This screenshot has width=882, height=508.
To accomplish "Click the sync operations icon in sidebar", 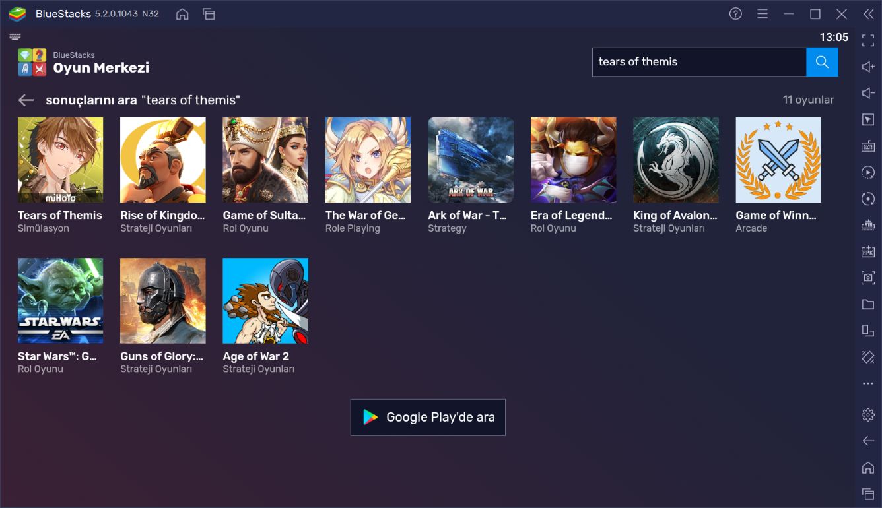I will tap(868, 199).
